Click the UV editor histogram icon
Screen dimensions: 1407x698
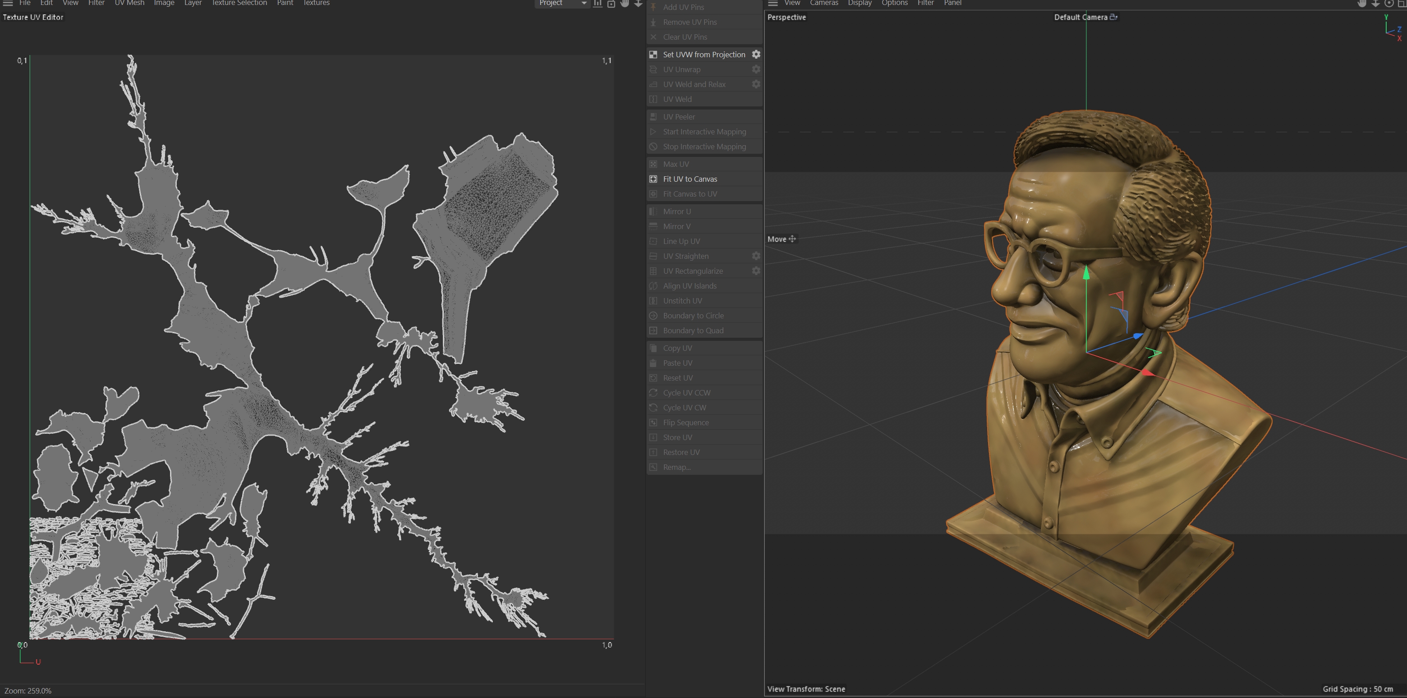point(598,3)
